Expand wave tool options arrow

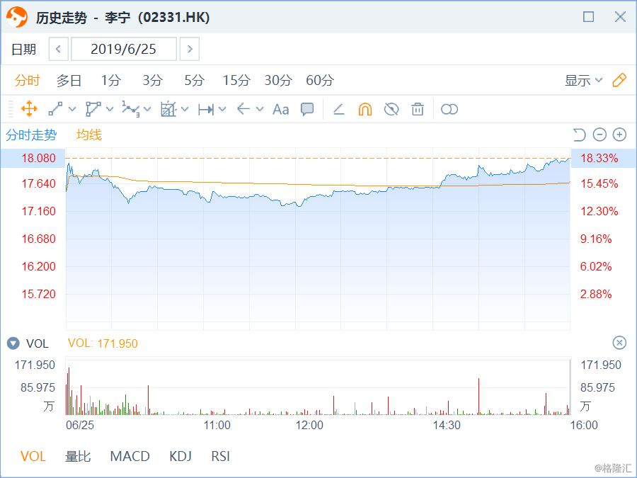[147, 109]
